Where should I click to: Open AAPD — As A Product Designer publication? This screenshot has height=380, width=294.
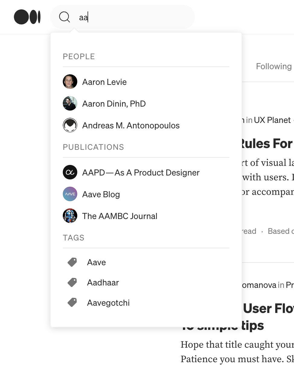coord(141,173)
